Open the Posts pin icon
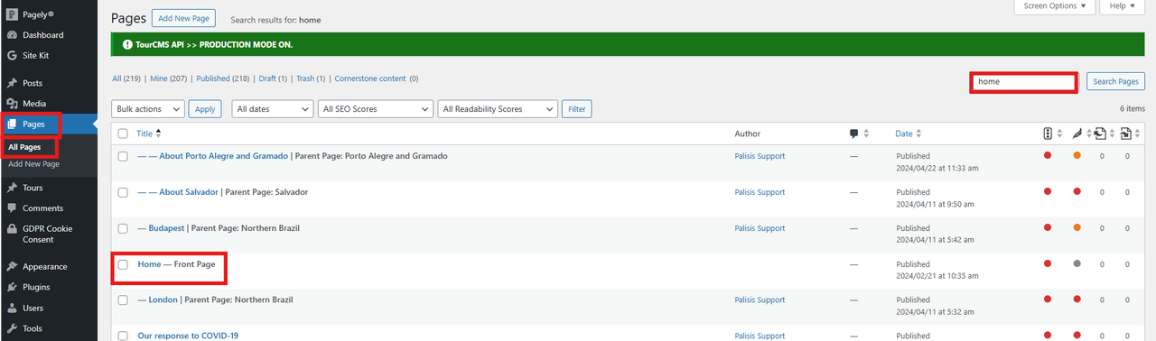This screenshot has height=341, width=1156. tap(12, 83)
